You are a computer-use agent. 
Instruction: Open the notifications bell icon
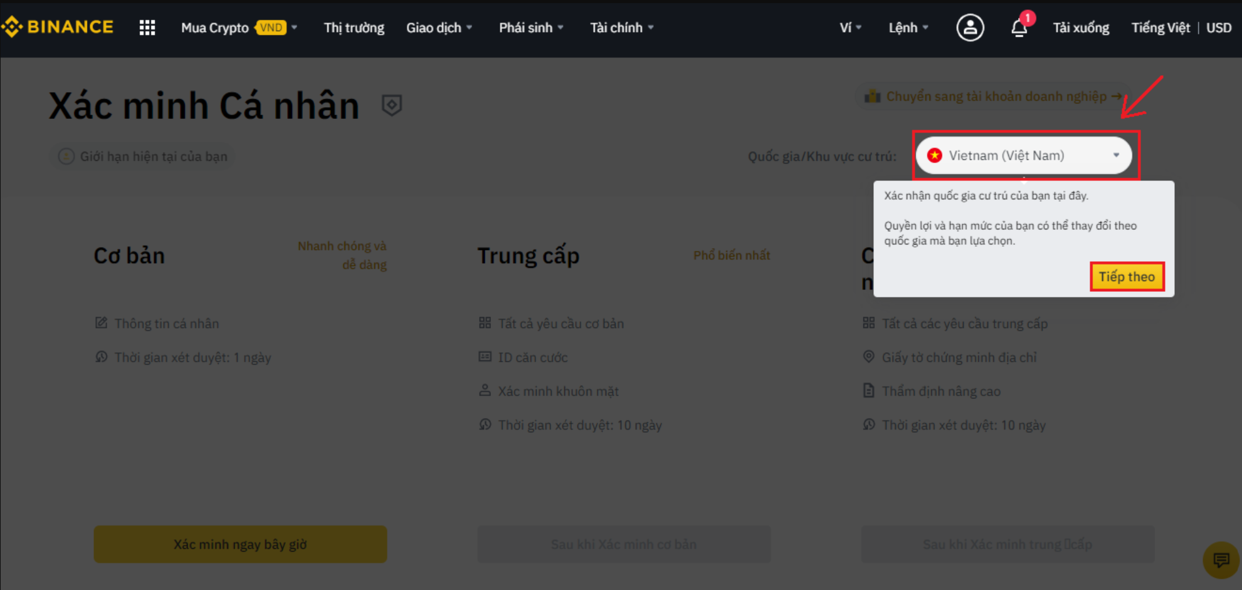coord(1019,28)
